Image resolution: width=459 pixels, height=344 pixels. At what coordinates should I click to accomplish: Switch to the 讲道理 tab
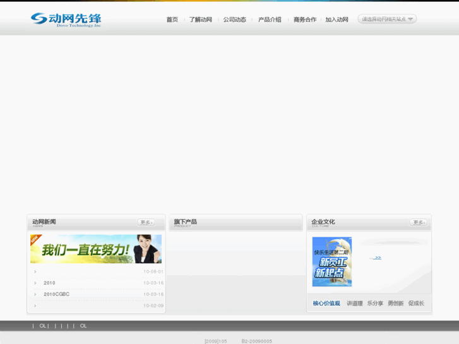pyautogui.click(x=354, y=304)
